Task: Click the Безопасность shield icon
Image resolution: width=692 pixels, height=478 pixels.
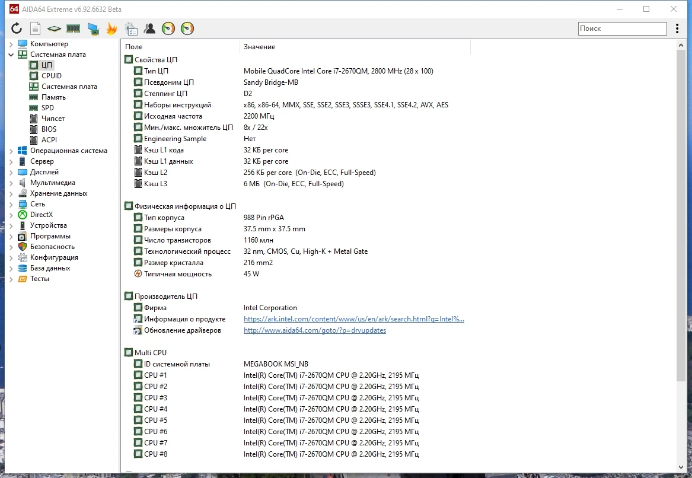Action: [23, 247]
